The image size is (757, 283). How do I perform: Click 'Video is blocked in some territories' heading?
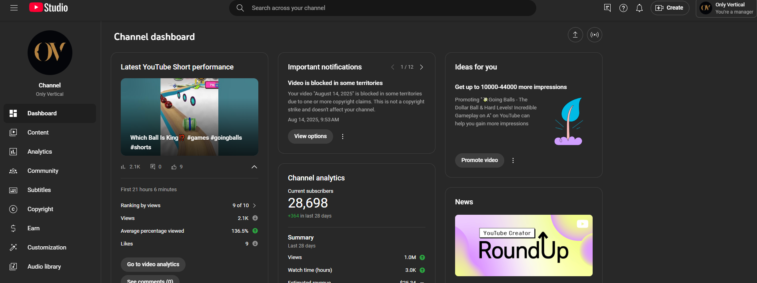[335, 83]
